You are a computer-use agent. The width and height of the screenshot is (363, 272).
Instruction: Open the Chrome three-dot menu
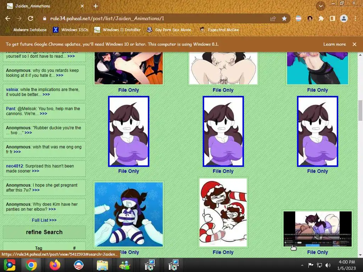pos(355,18)
